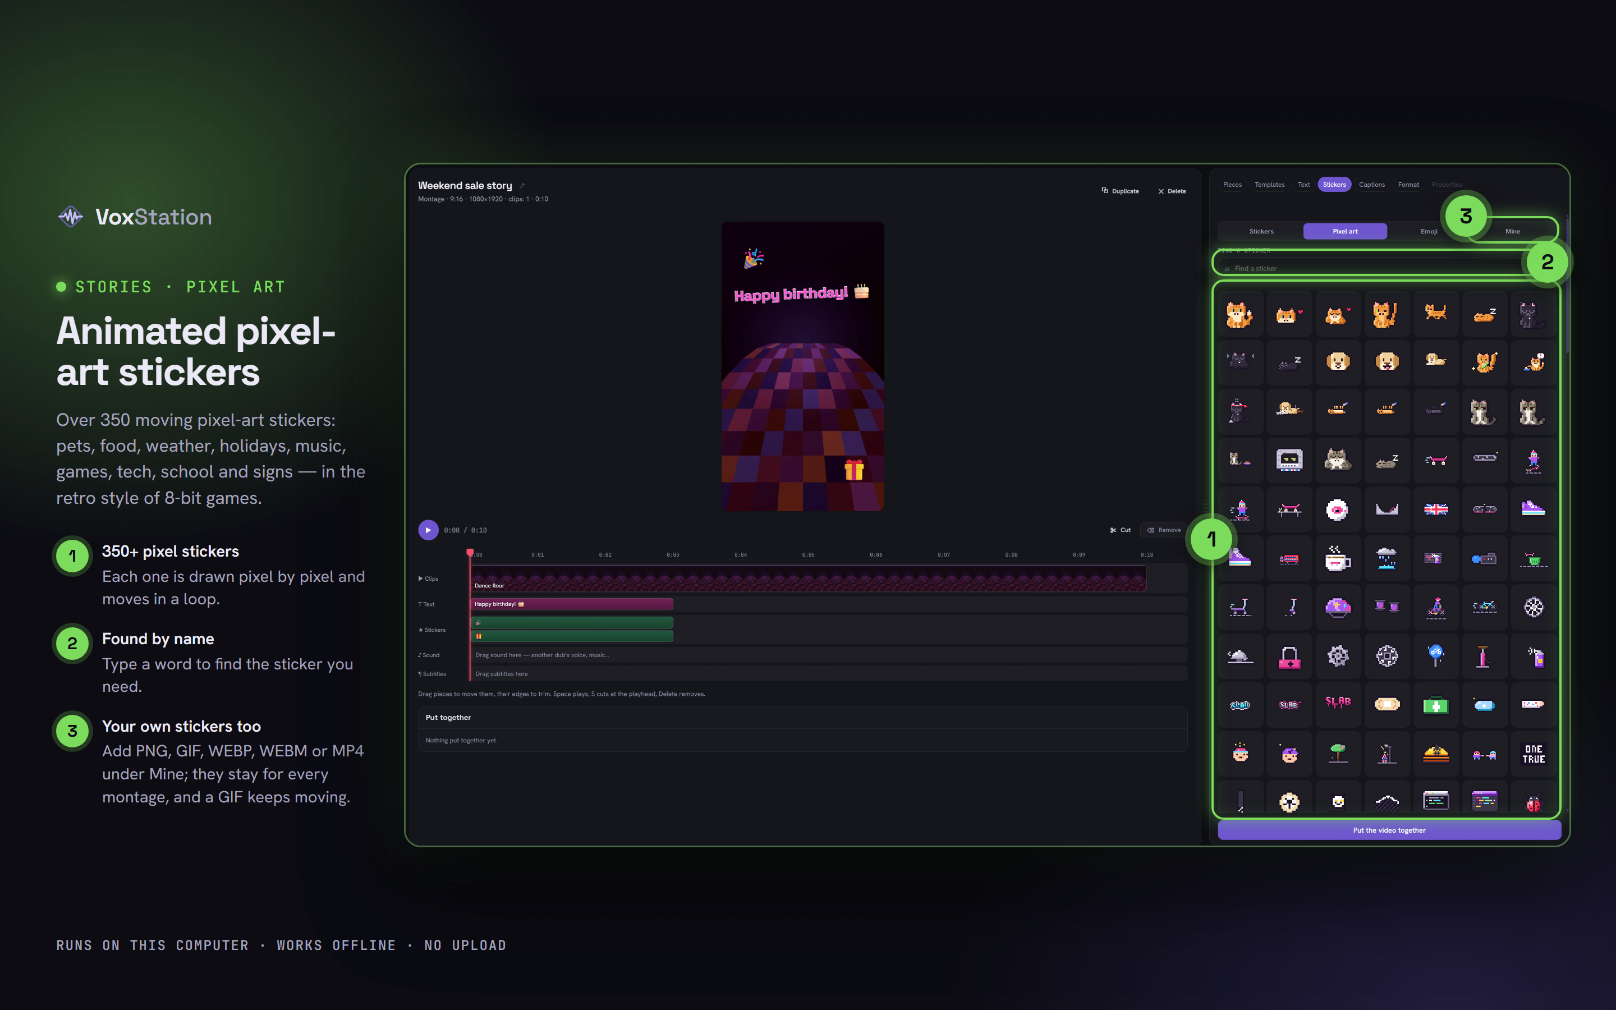Click Put the video together
This screenshot has width=1616, height=1010.
(1389, 830)
